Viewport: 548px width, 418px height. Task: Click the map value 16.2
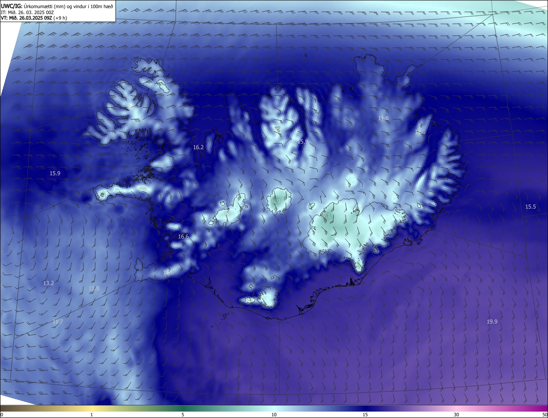(198, 147)
